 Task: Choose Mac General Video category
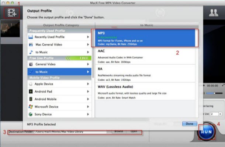[59, 44]
